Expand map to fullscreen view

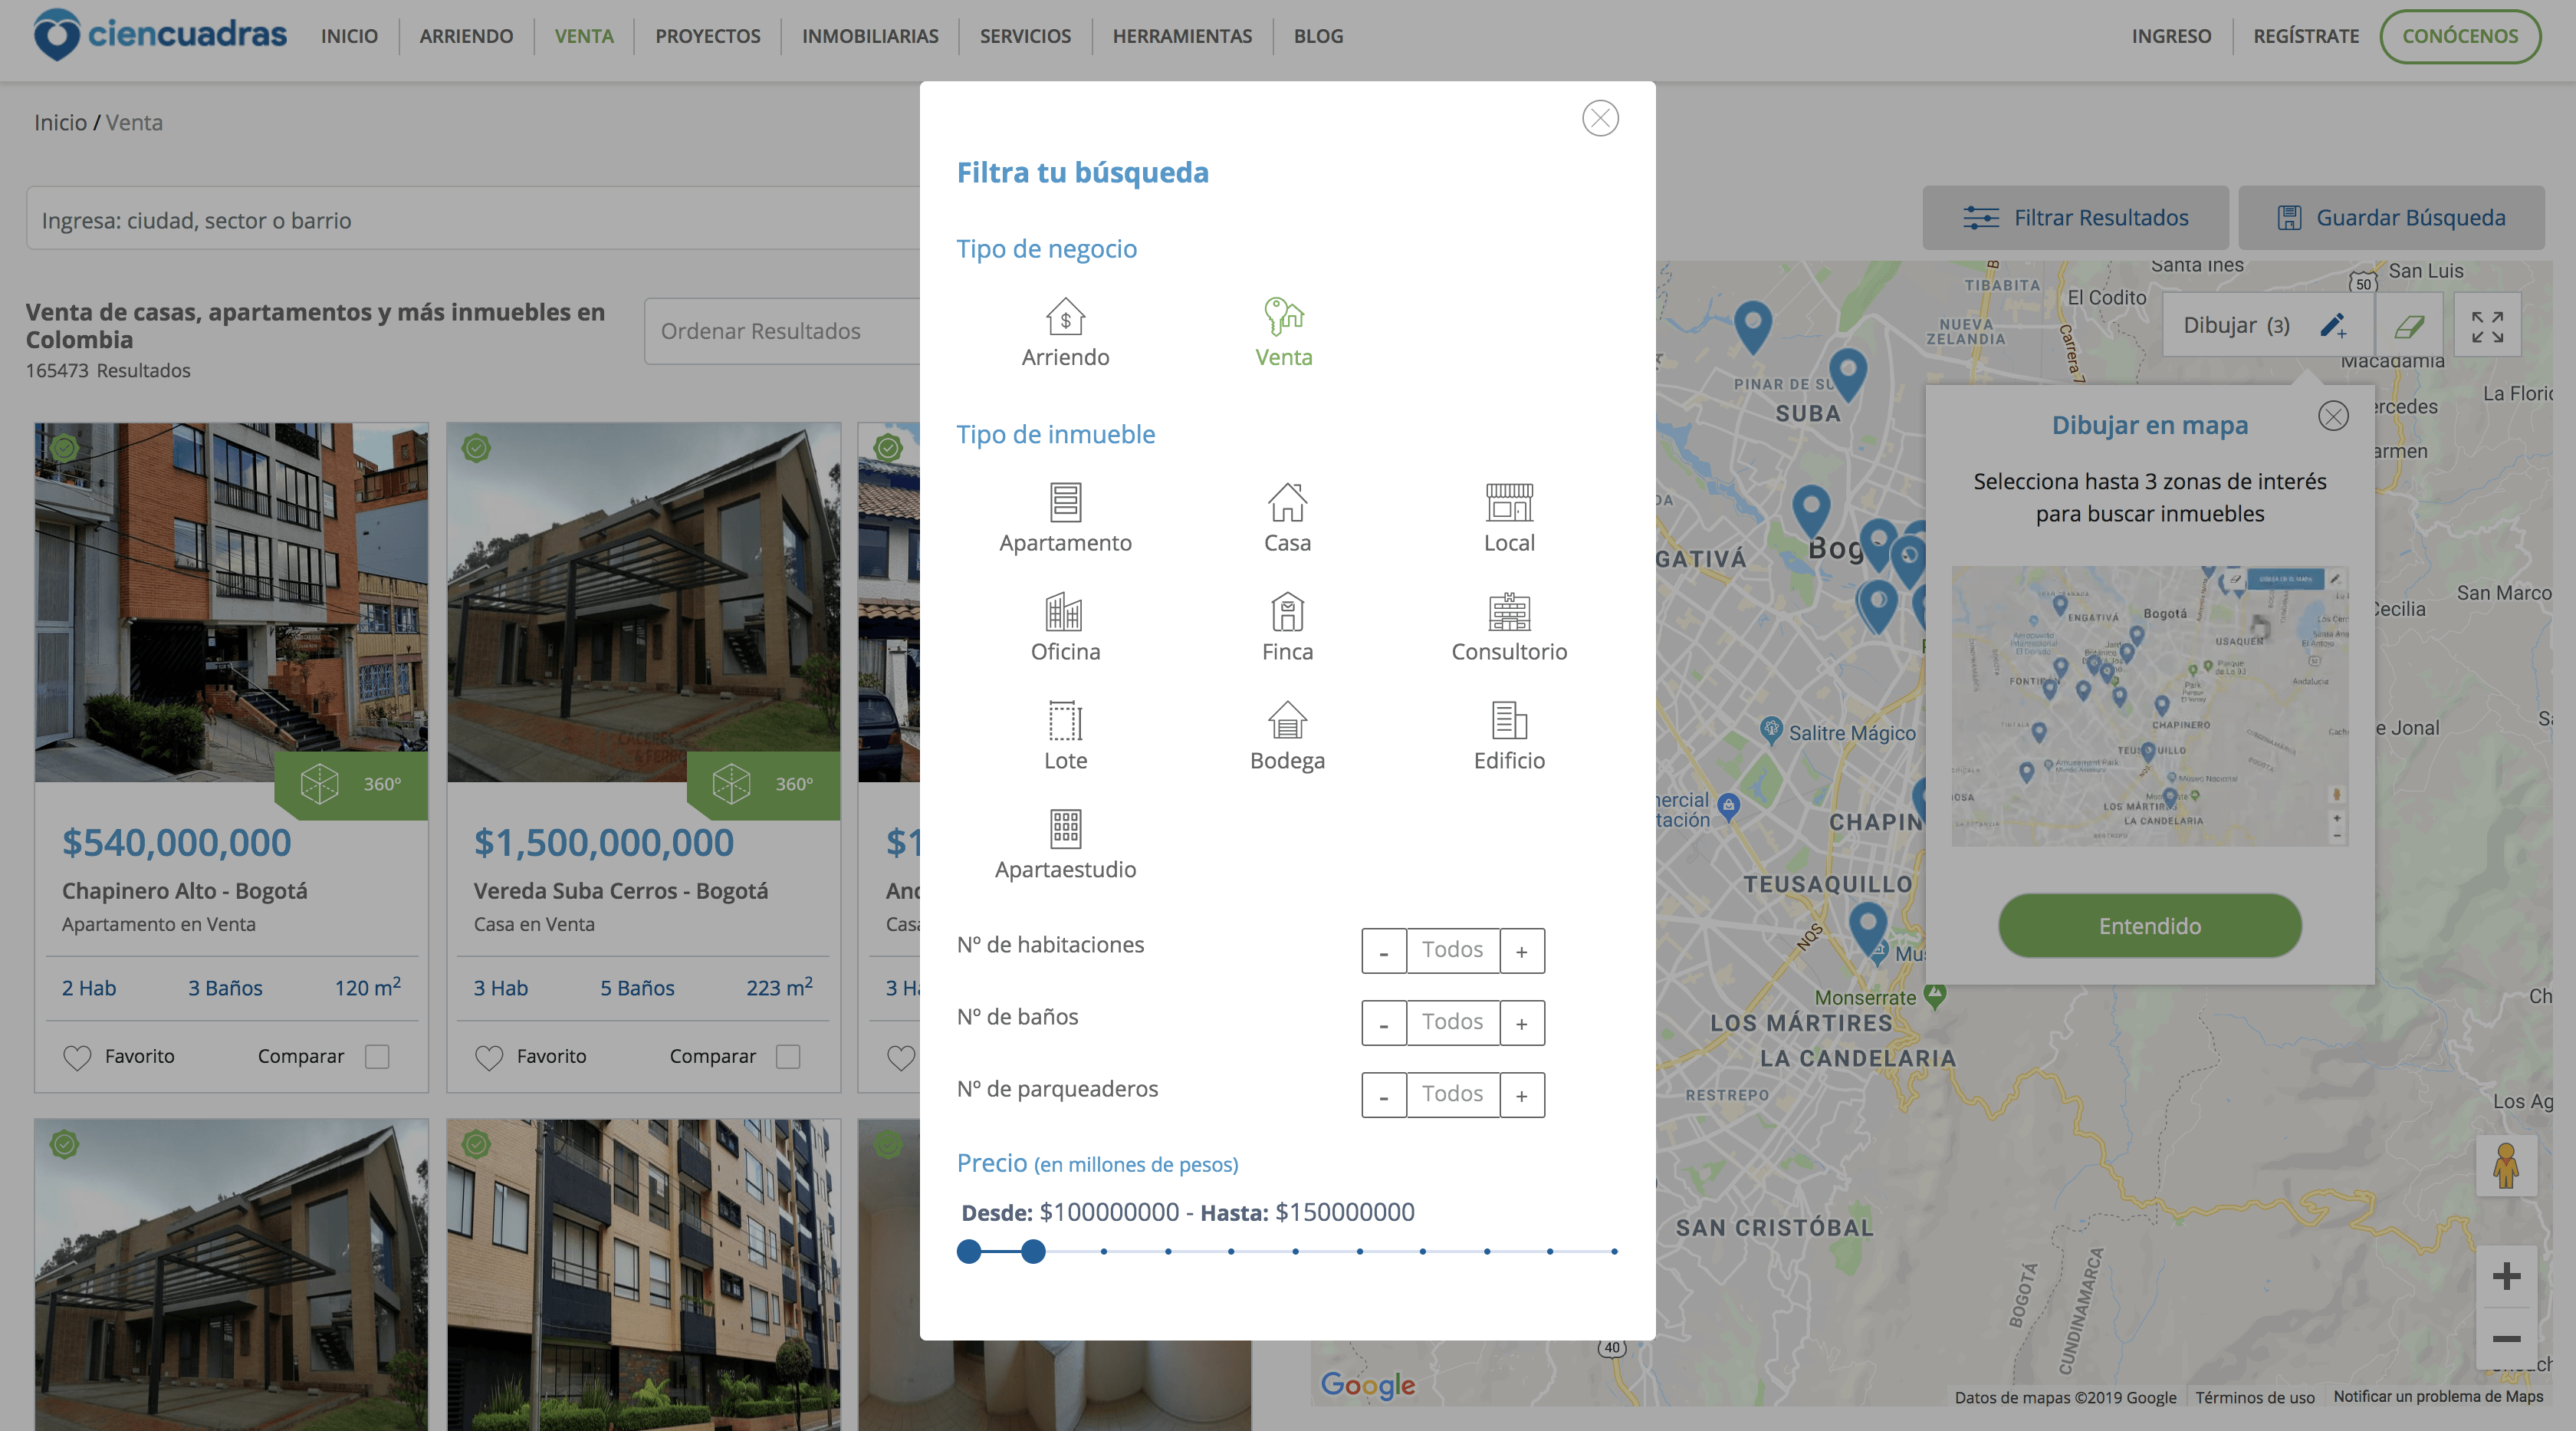coord(2487,326)
